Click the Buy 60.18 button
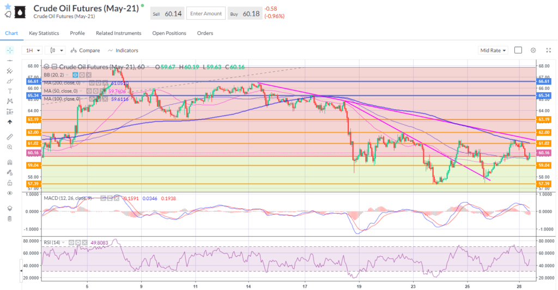 pos(243,14)
